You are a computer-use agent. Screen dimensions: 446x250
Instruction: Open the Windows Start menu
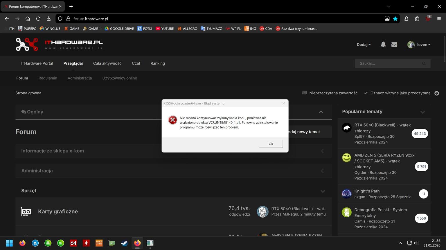click(9, 243)
